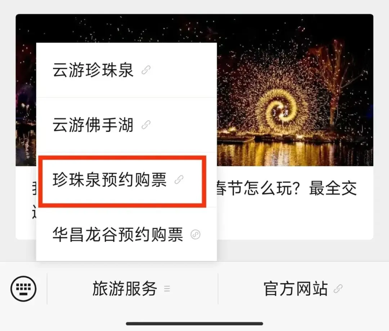Open the 旅游服务 bottom menu

click(x=132, y=289)
